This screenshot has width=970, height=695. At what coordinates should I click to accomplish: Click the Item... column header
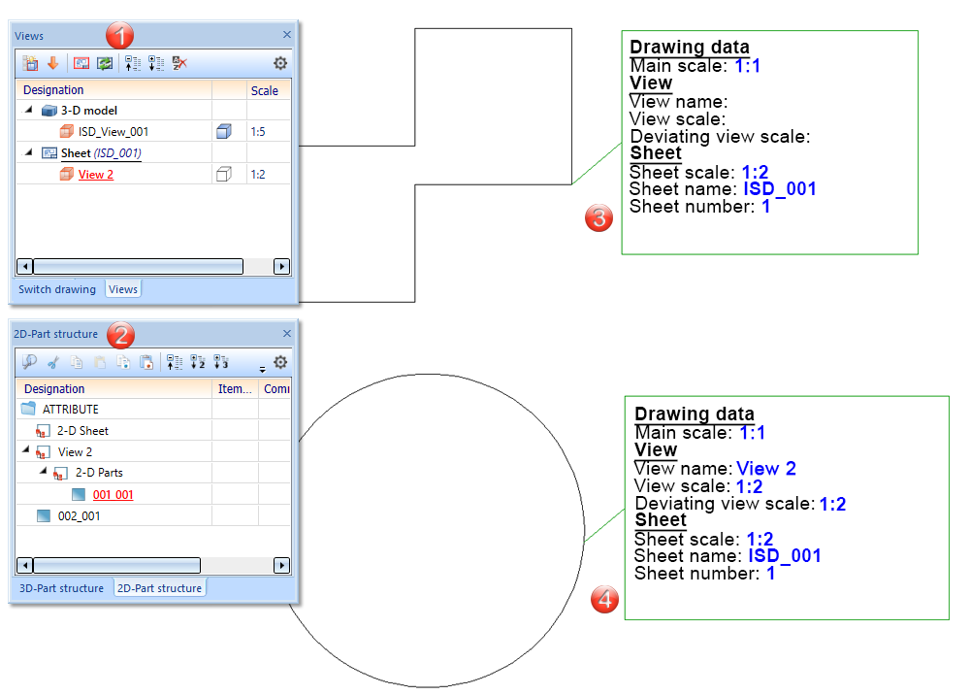[235, 388]
